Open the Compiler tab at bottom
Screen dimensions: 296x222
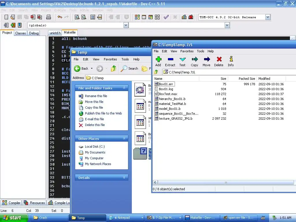(11, 203)
